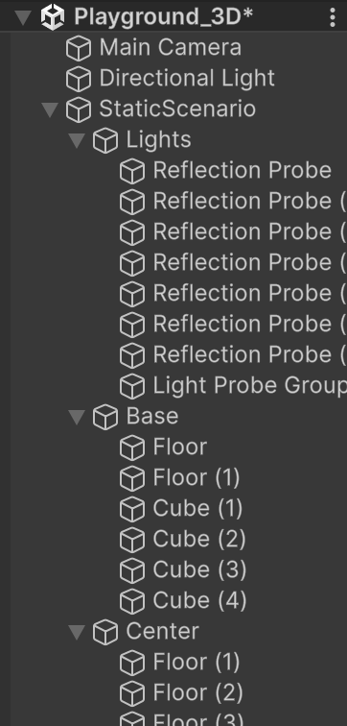Click the cube icon next to Cube (4)

132,601
